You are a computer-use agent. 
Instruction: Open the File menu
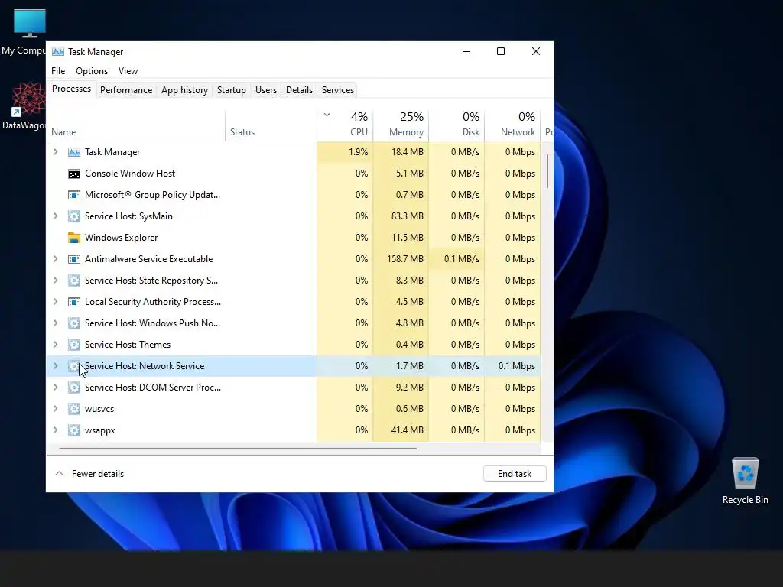tap(58, 71)
